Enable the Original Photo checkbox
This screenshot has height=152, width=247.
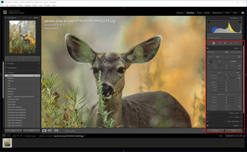coord(208,38)
